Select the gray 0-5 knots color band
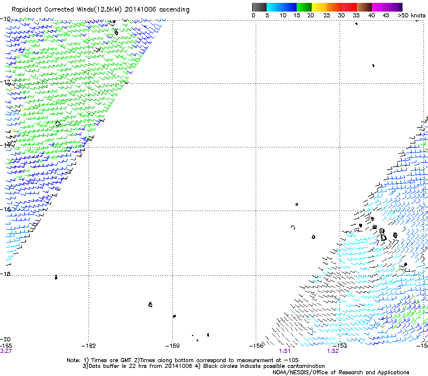Viewport: 428px width, 376px height. 259,7
